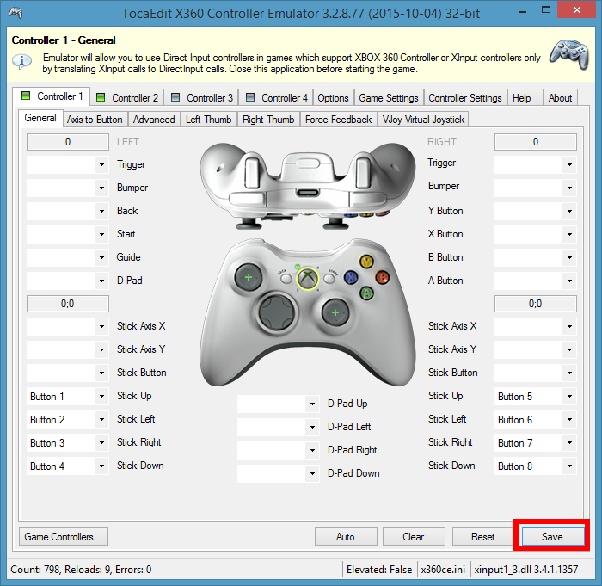Open the Options tab
Image resolution: width=602 pixels, height=586 pixels.
click(x=333, y=97)
